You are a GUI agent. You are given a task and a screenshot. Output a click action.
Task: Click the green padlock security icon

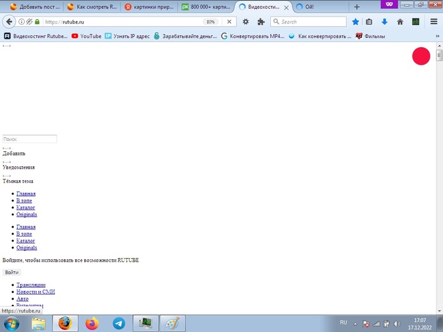pos(37,22)
